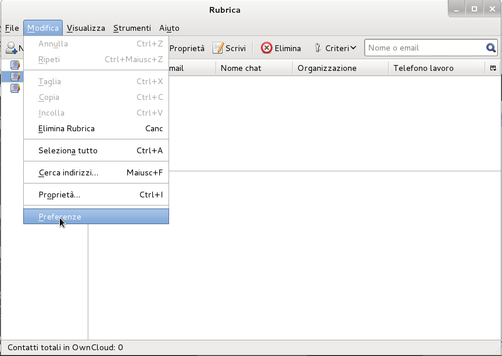Image resolution: width=502 pixels, height=356 pixels.
Task: Select the first address book icon in sidebar
Action: (15, 65)
